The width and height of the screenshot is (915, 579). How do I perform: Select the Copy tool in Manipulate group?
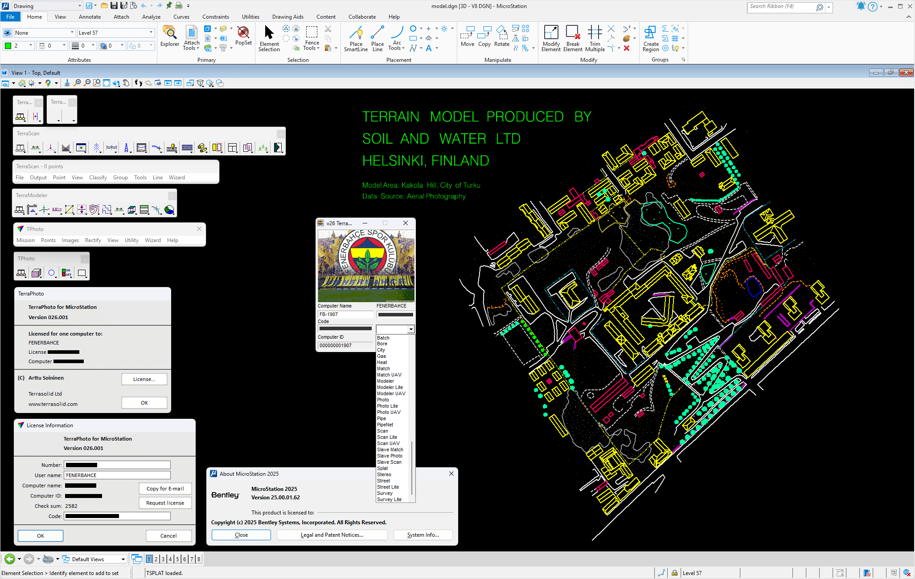pyautogui.click(x=484, y=38)
